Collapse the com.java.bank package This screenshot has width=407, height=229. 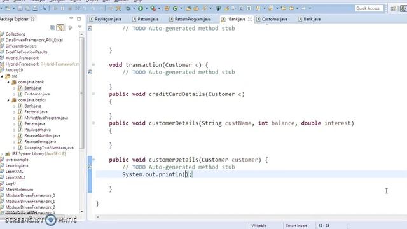click(x=8, y=82)
